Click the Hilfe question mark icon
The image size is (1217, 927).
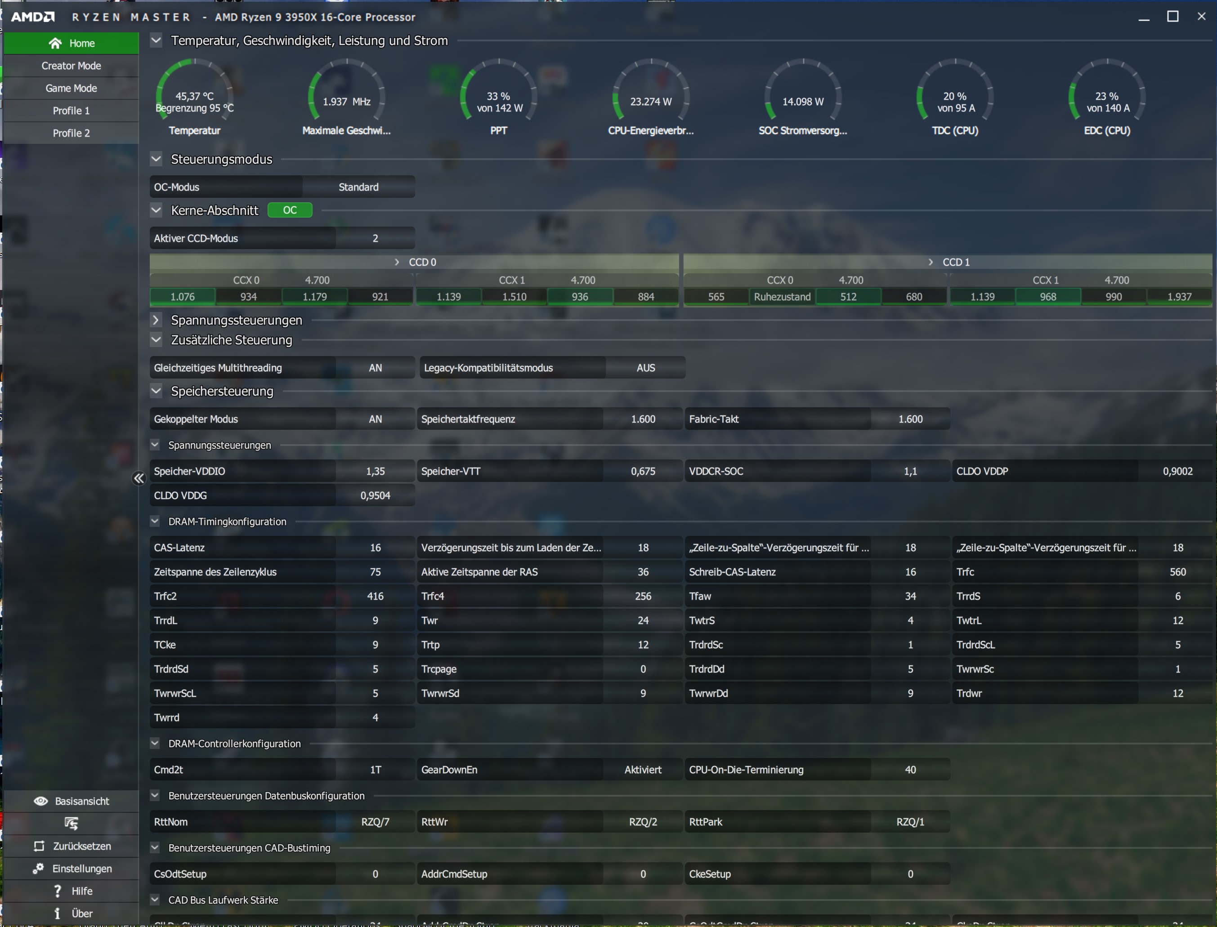click(x=58, y=891)
